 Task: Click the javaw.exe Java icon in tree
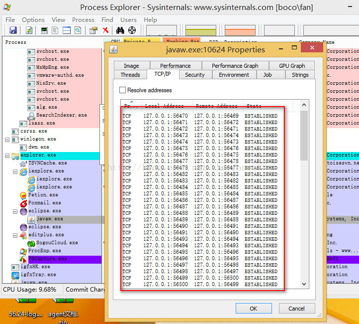pyautogui.click(x=31, y=220)
